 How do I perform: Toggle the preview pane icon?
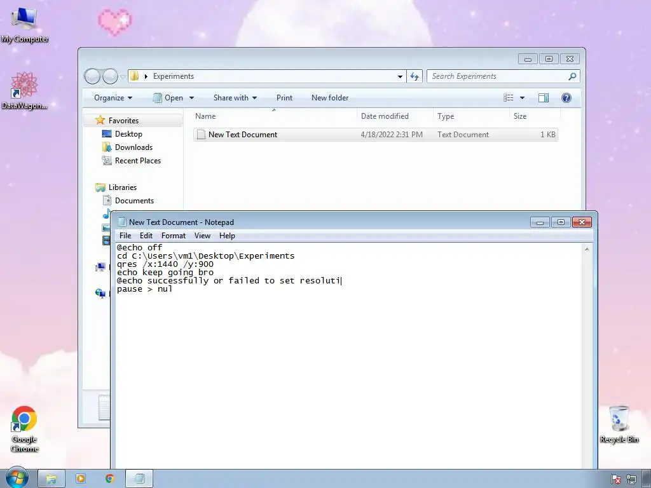544,98
